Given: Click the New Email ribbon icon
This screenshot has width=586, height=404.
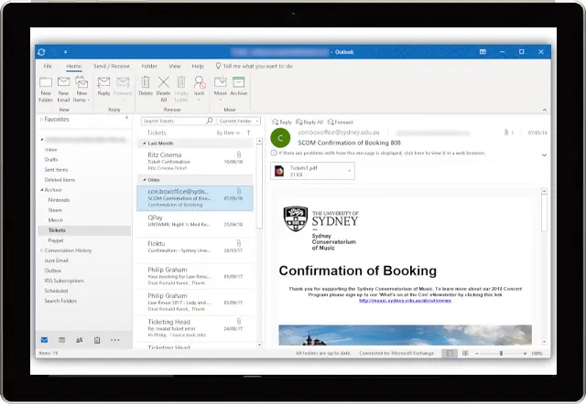Looking at the screenshot, I should (63, 87).
